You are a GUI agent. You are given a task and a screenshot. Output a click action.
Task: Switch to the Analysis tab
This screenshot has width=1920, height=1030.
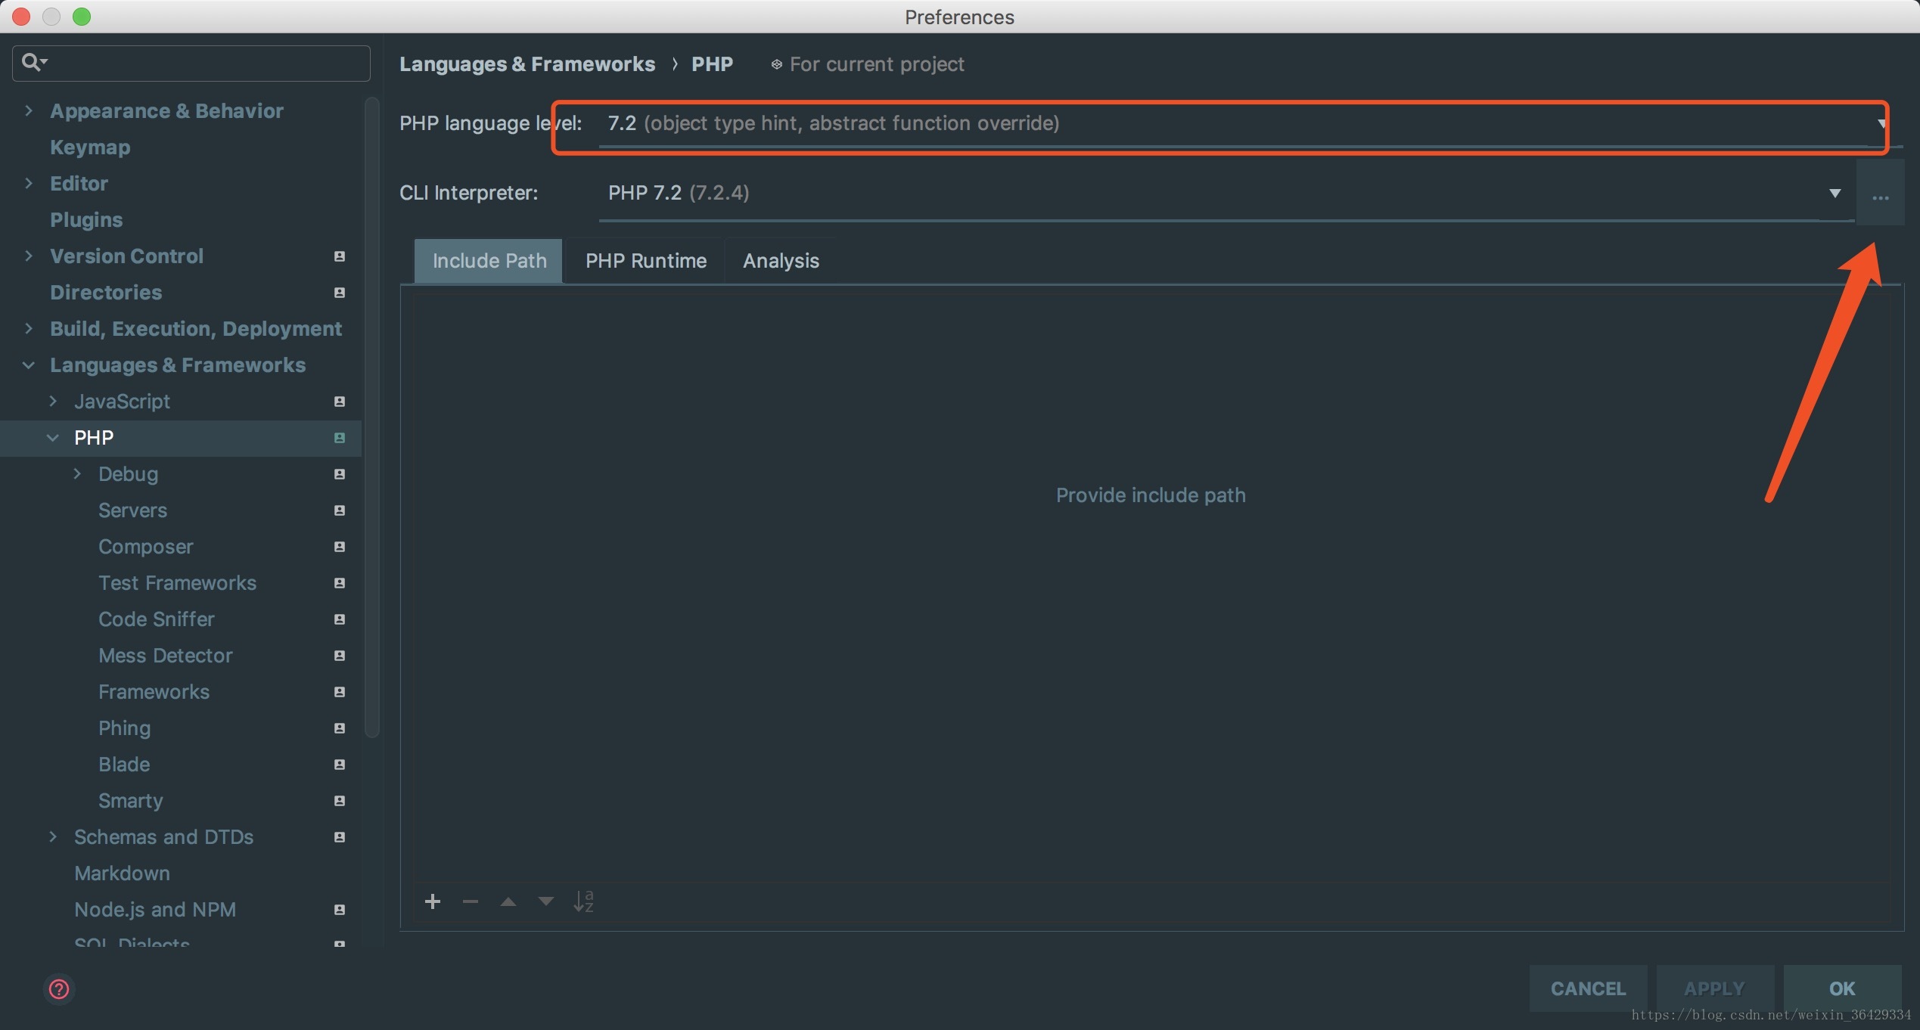click(x=781, y=261)
